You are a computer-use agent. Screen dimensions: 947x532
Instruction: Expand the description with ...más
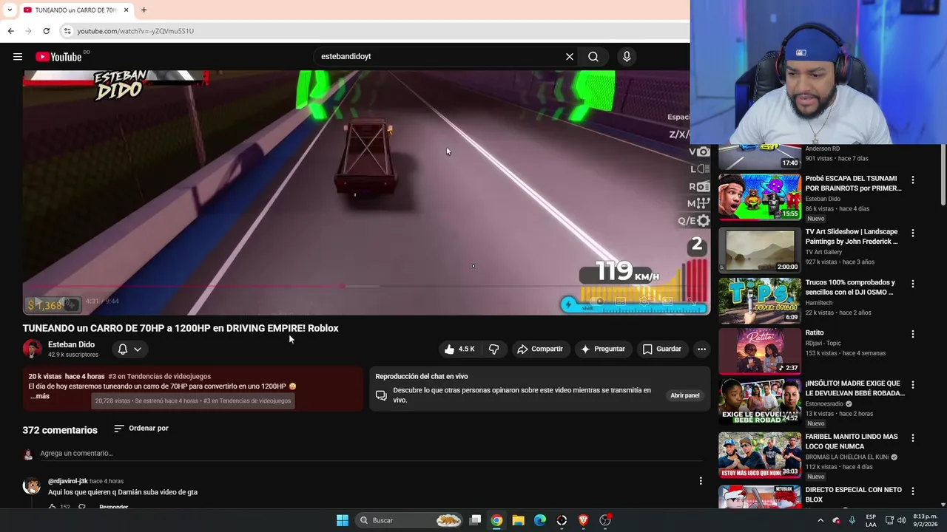click(x=39, y=396)
